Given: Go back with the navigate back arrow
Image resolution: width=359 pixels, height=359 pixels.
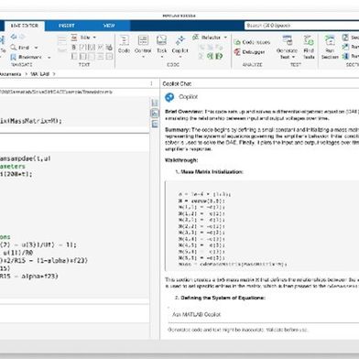Looking at the screenshot, I should click(14, 37).
